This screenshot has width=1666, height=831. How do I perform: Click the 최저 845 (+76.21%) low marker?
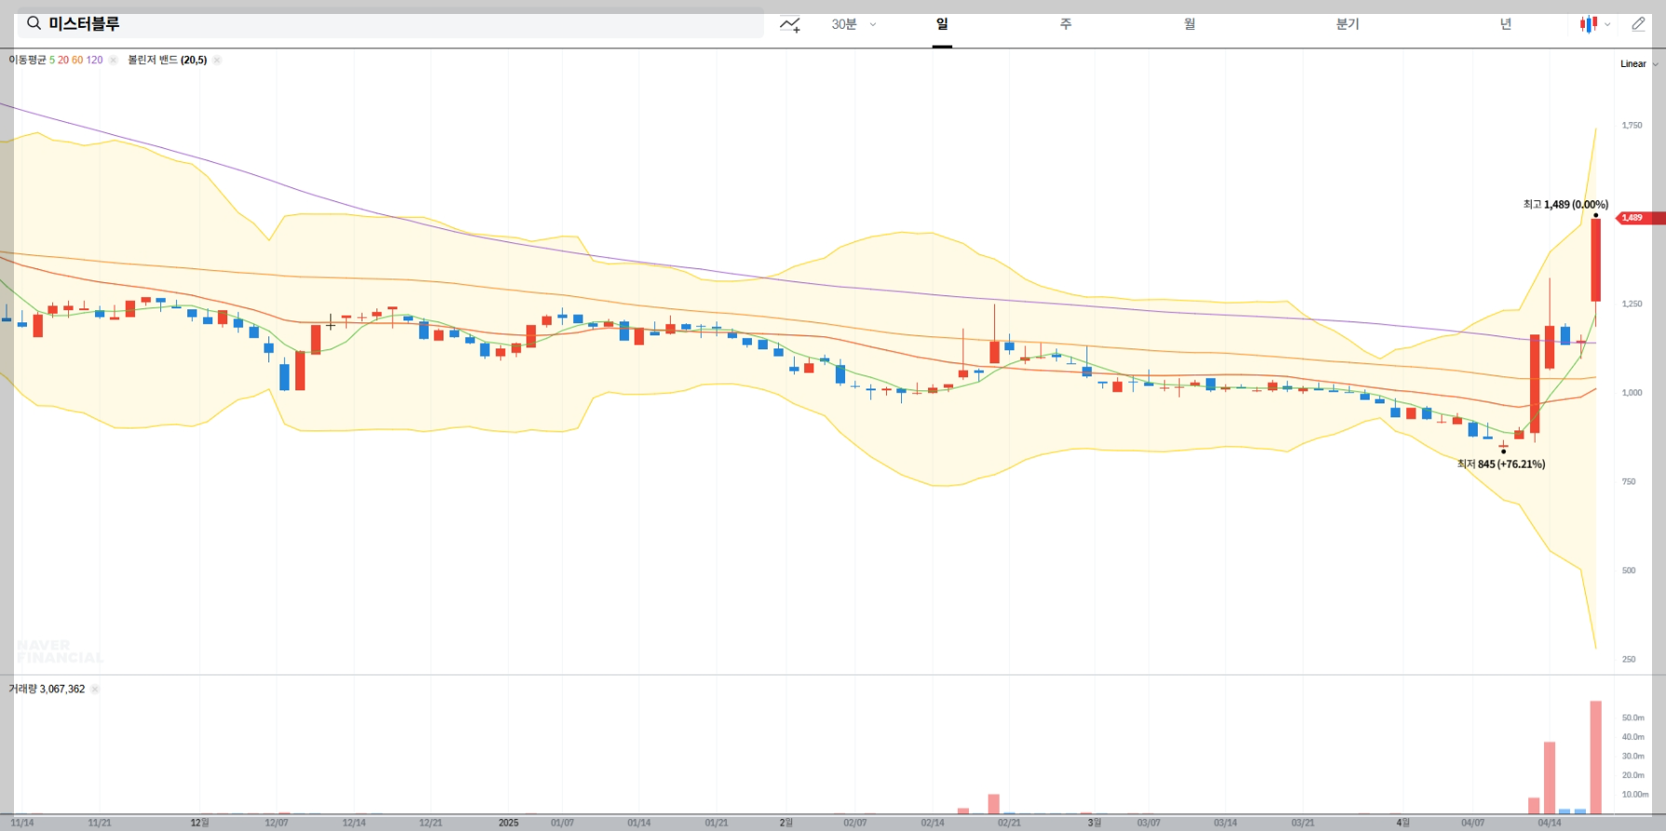(x=1501, y=464)
